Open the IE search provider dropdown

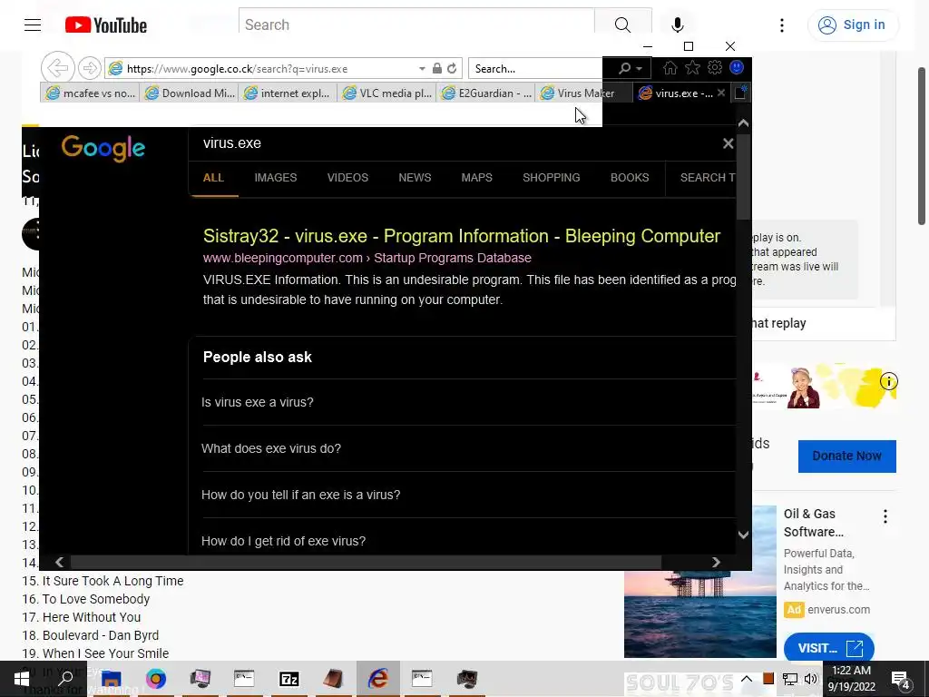click(x=639, y=69)
